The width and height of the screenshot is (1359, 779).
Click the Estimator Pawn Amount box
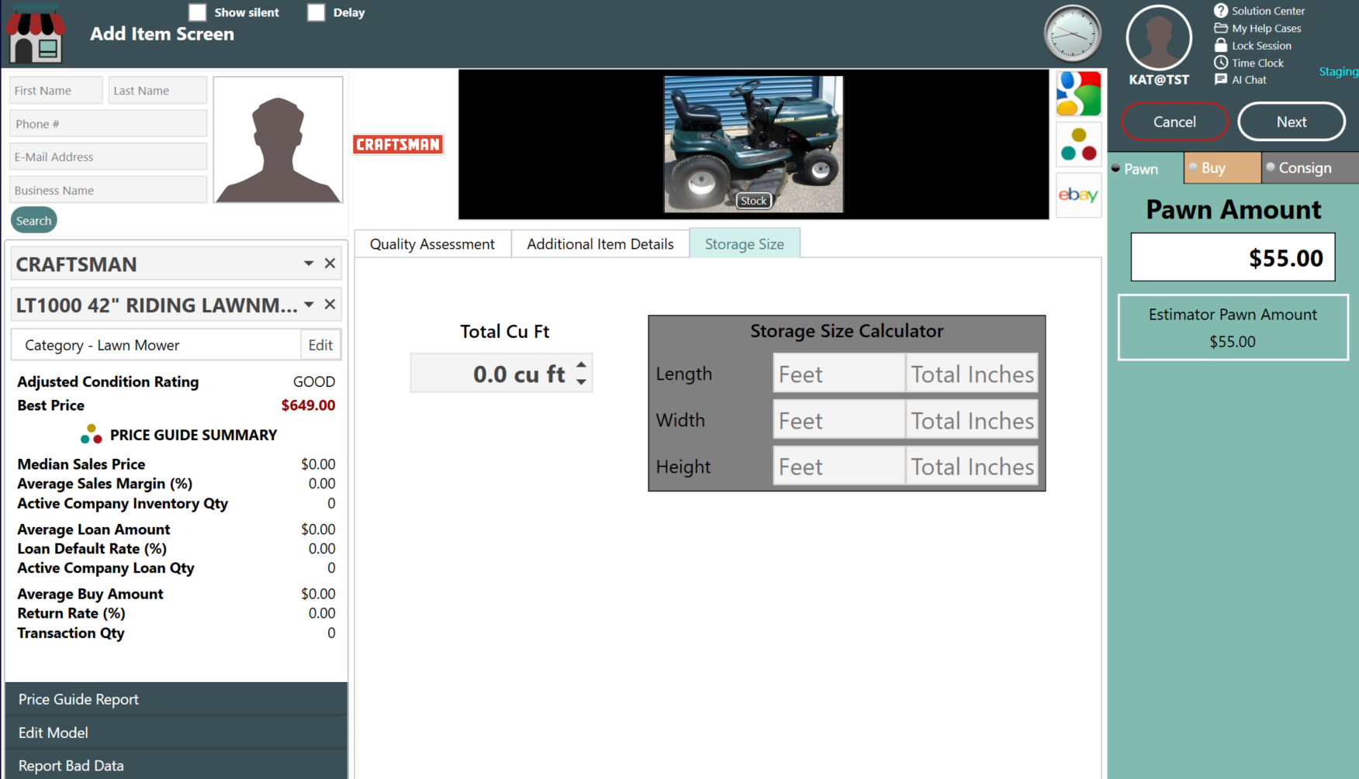point(1233,327)
